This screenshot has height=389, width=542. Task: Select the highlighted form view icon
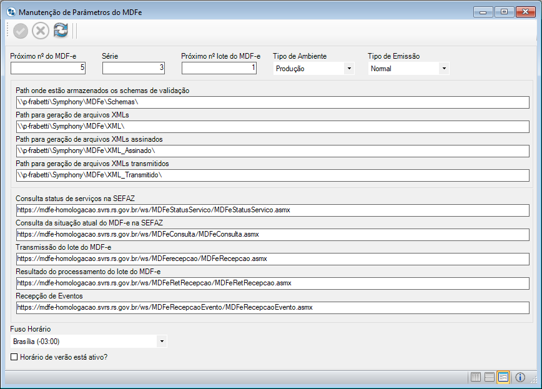(x=502, y=377)
